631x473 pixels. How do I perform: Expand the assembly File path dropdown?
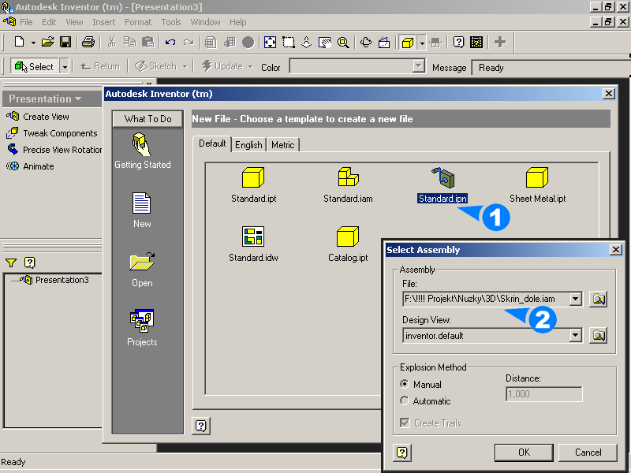point(576,300)
